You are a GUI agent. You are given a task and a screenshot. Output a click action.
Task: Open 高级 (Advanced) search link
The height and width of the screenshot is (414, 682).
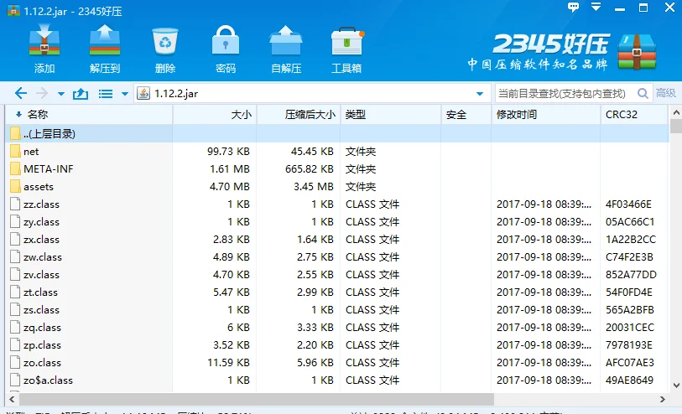665,93
